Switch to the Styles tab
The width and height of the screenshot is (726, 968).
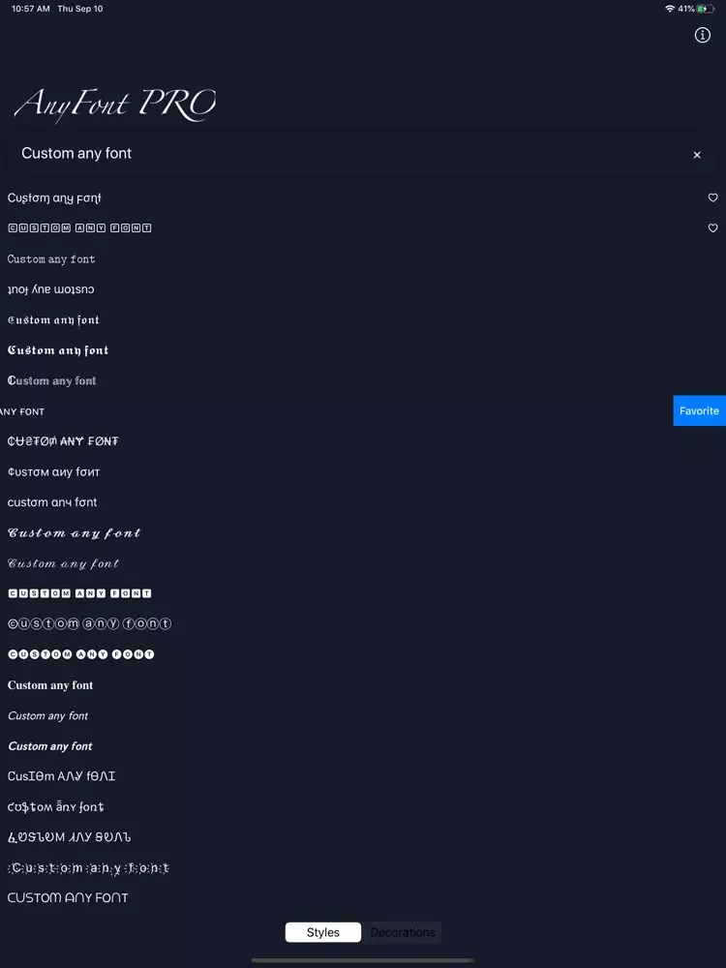coord(323,932)
